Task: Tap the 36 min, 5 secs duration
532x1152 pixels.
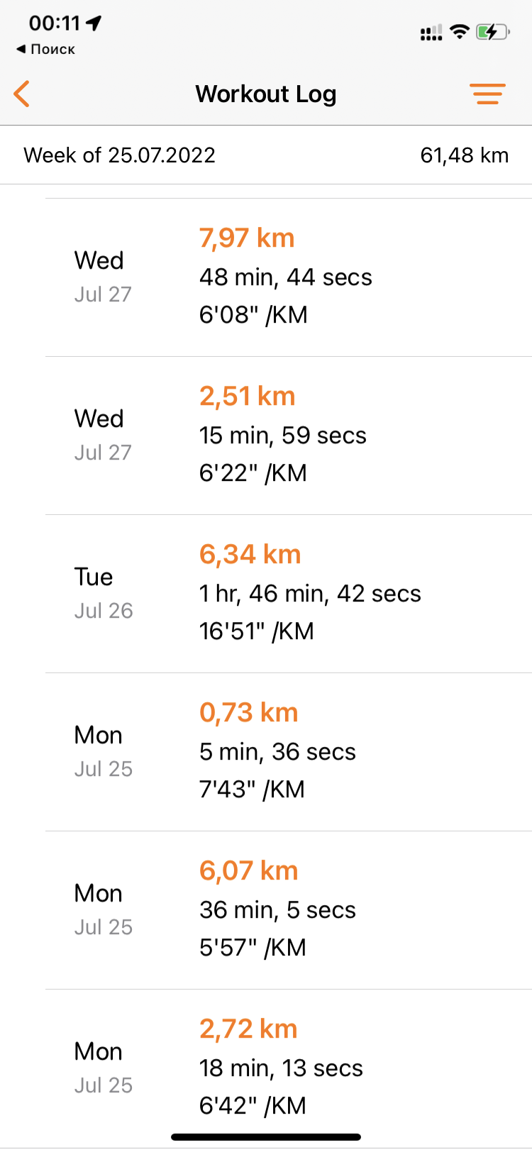Action: [x=277, y=910]
